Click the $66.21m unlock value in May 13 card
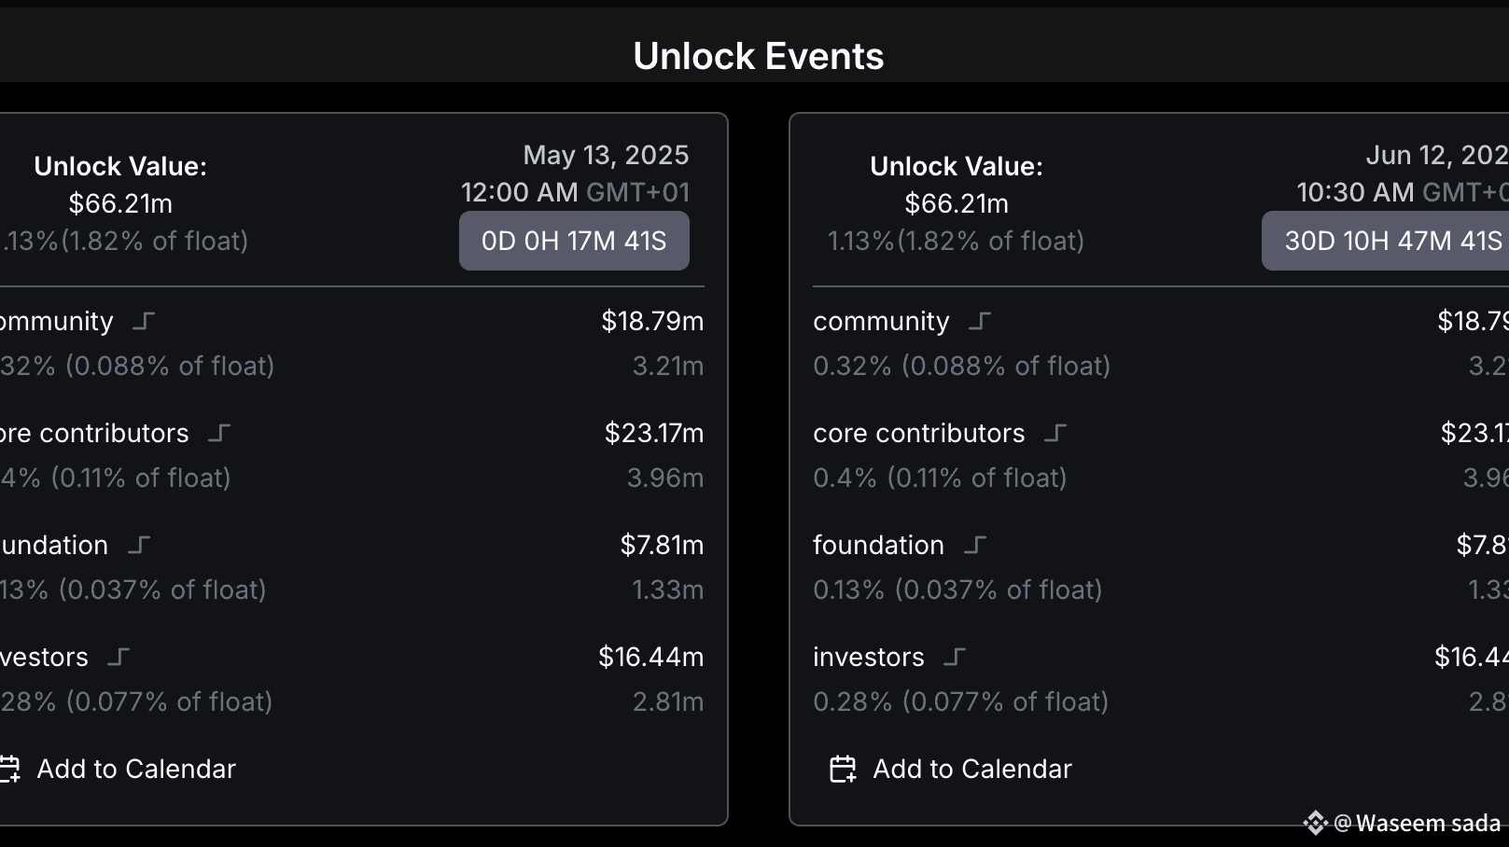The width and height of the screenshot is (1509, 847). point(120,203)
